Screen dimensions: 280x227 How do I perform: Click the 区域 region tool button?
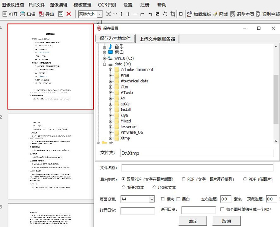coord(220,14)
